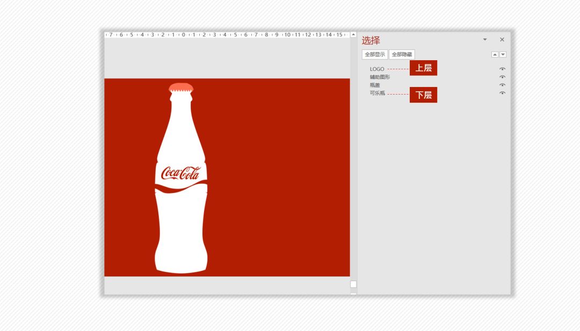Click the 全部显示 button
The image size is (580, 331).
coord(375,54)
